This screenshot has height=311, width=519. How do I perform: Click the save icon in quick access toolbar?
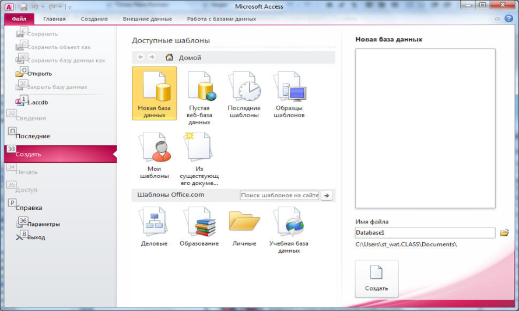[23, 6]
